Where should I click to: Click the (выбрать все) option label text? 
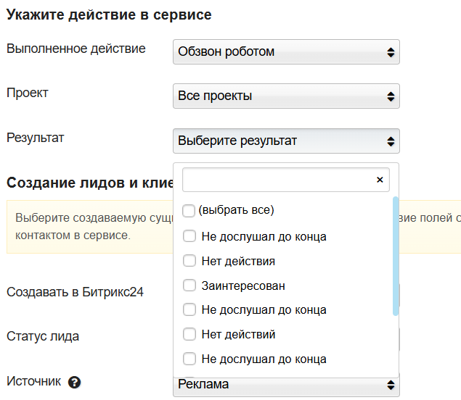tap(236, 211)
